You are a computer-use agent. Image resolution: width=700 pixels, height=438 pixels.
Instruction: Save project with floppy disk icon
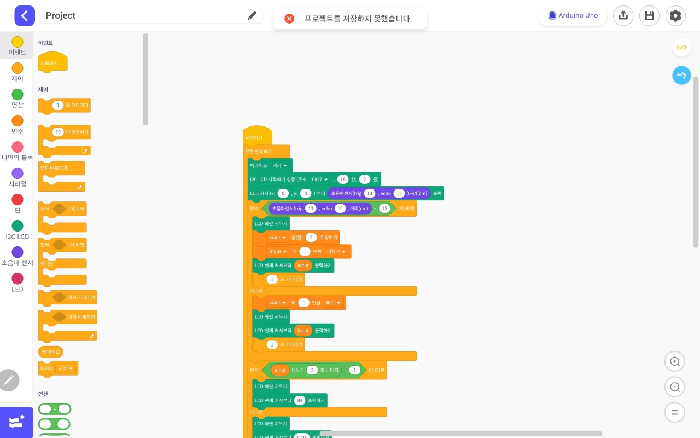pyautogui.click(x=649, y=16)
